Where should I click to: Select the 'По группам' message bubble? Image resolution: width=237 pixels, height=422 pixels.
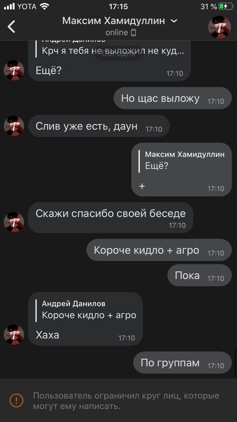[x=182, y=363]
